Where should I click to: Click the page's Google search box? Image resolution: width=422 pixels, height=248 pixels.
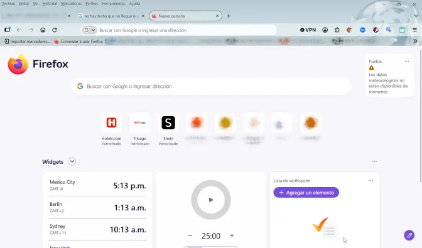coord(211,87)
